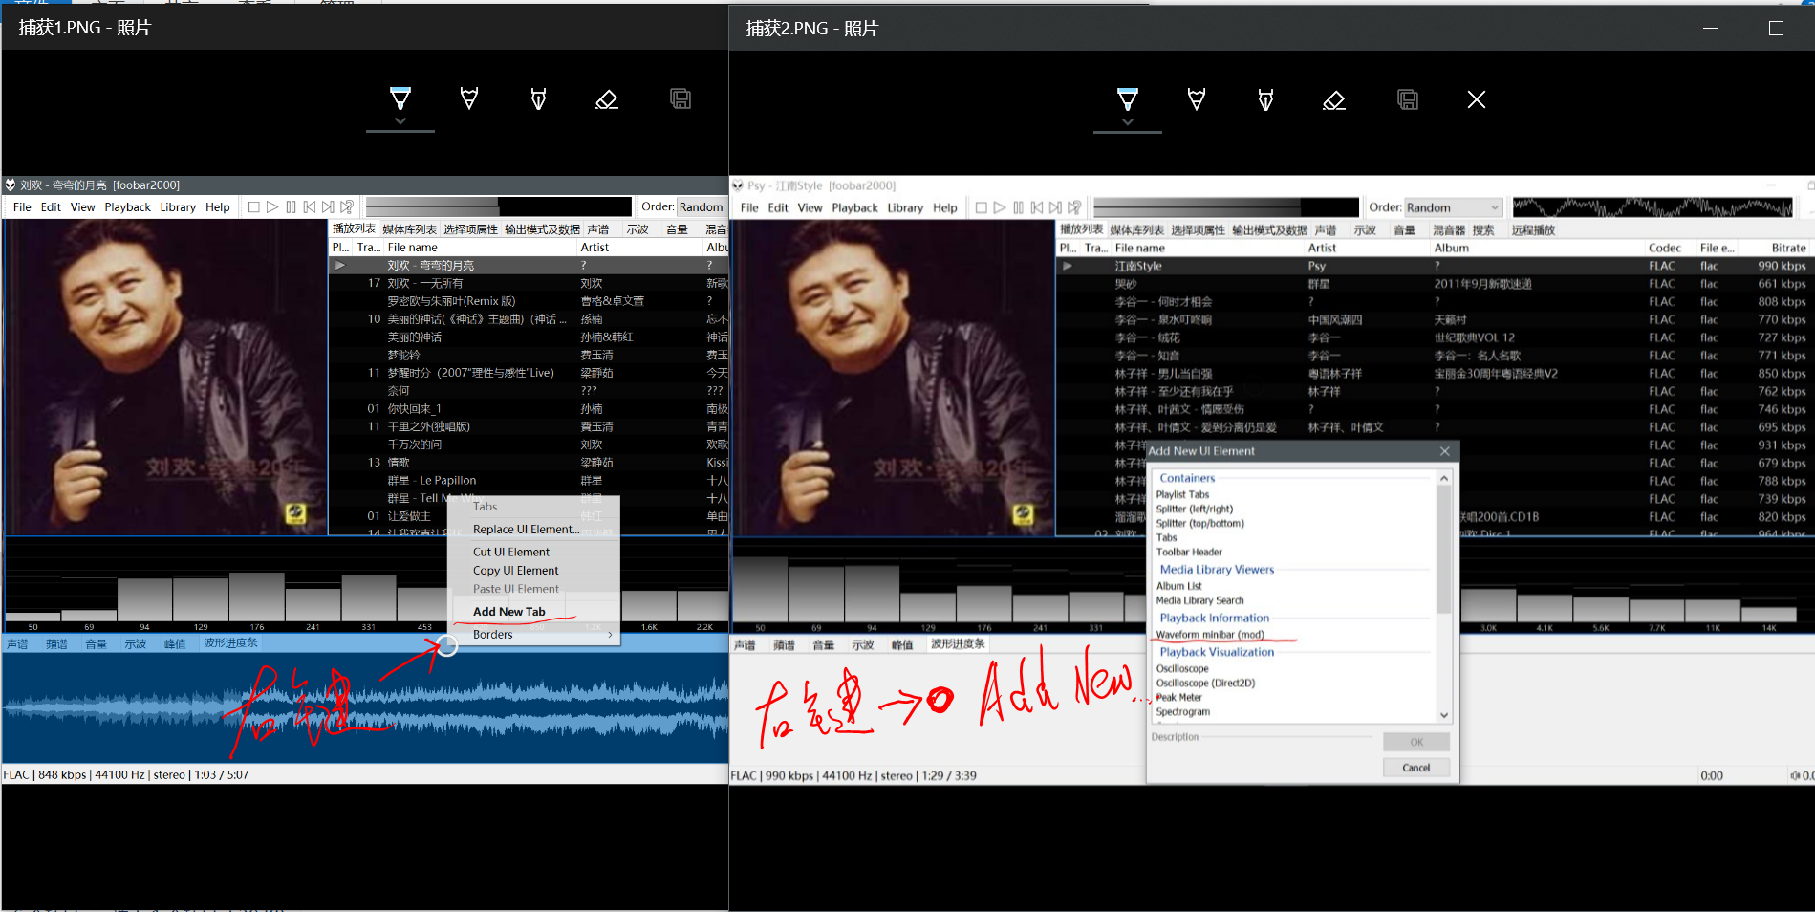Open the Order dropdown showing Random with arrow

(x=1453, y=207)
